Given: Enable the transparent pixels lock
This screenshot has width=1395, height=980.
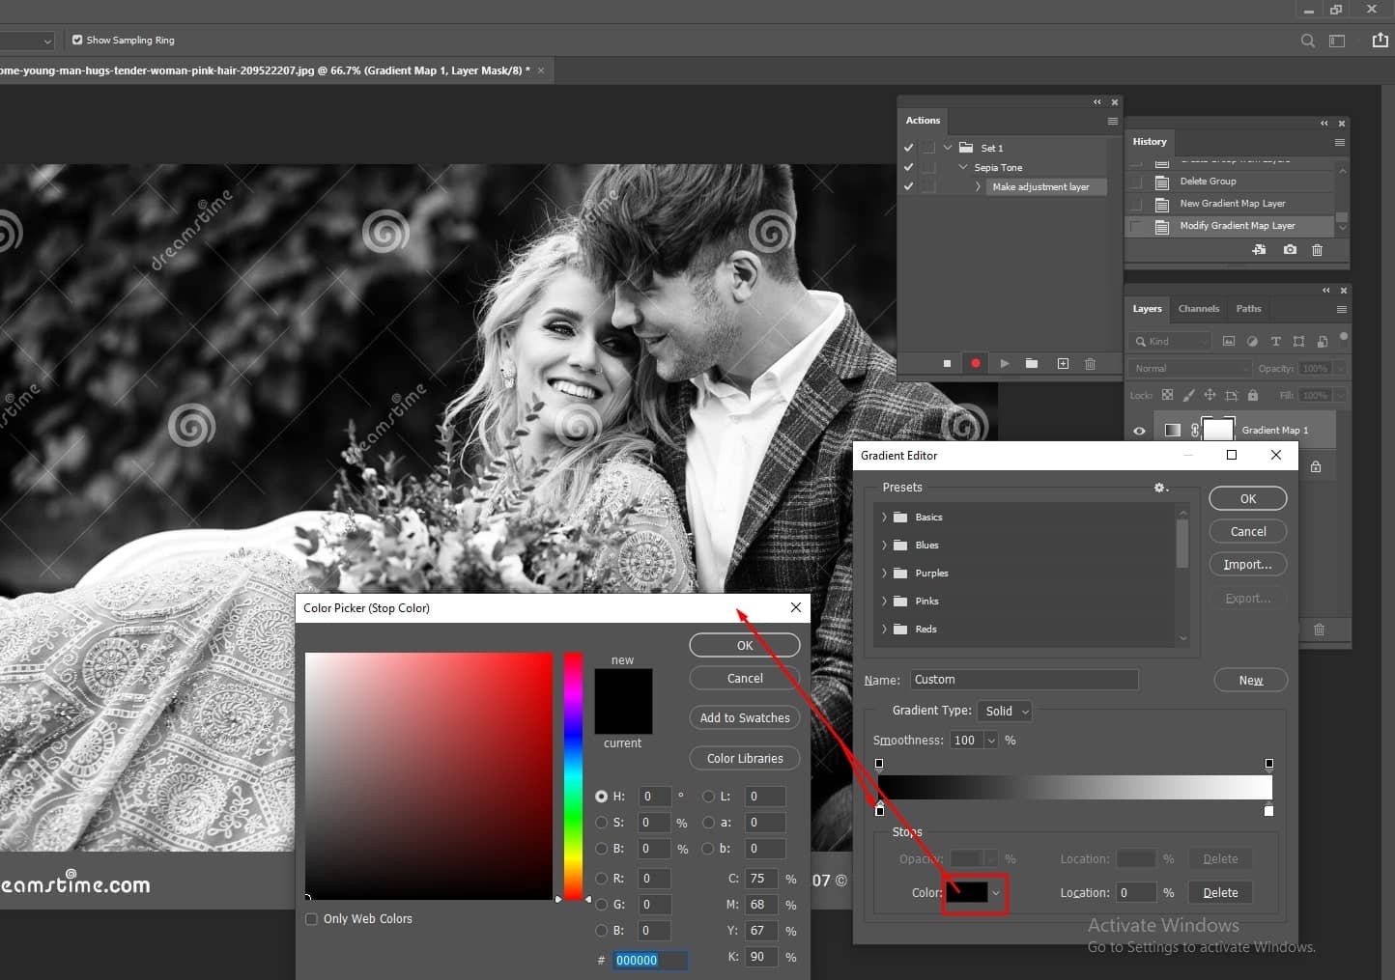Looking at the screenshot, I should [x=1167, y=395].
